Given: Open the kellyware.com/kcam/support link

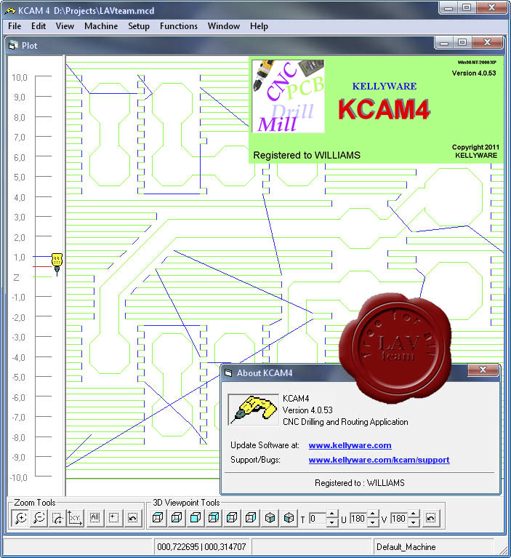Looking at the screenshot, I should pyautogui.click(x=379, y=460).
